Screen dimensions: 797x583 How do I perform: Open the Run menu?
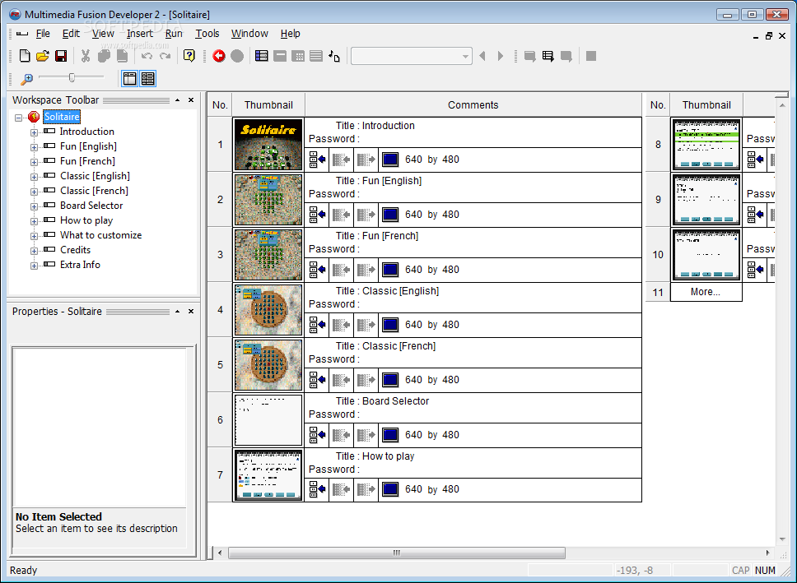coord(174,34)
